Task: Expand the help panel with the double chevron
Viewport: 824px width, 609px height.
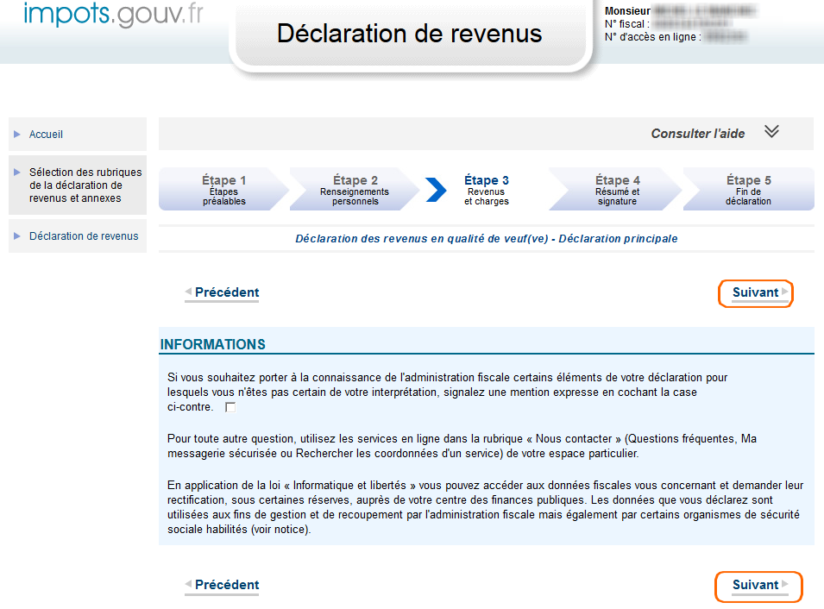Action: coord(771,132)
